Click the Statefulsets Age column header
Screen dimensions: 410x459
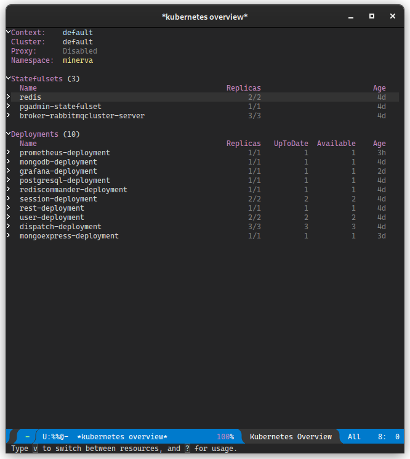379,88
